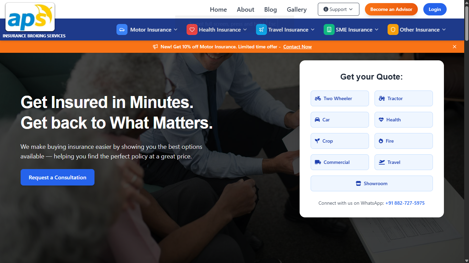This screenshot has width=469, height=263.
Task: Expand the Support dropdown
Action: tap(338, 9)
